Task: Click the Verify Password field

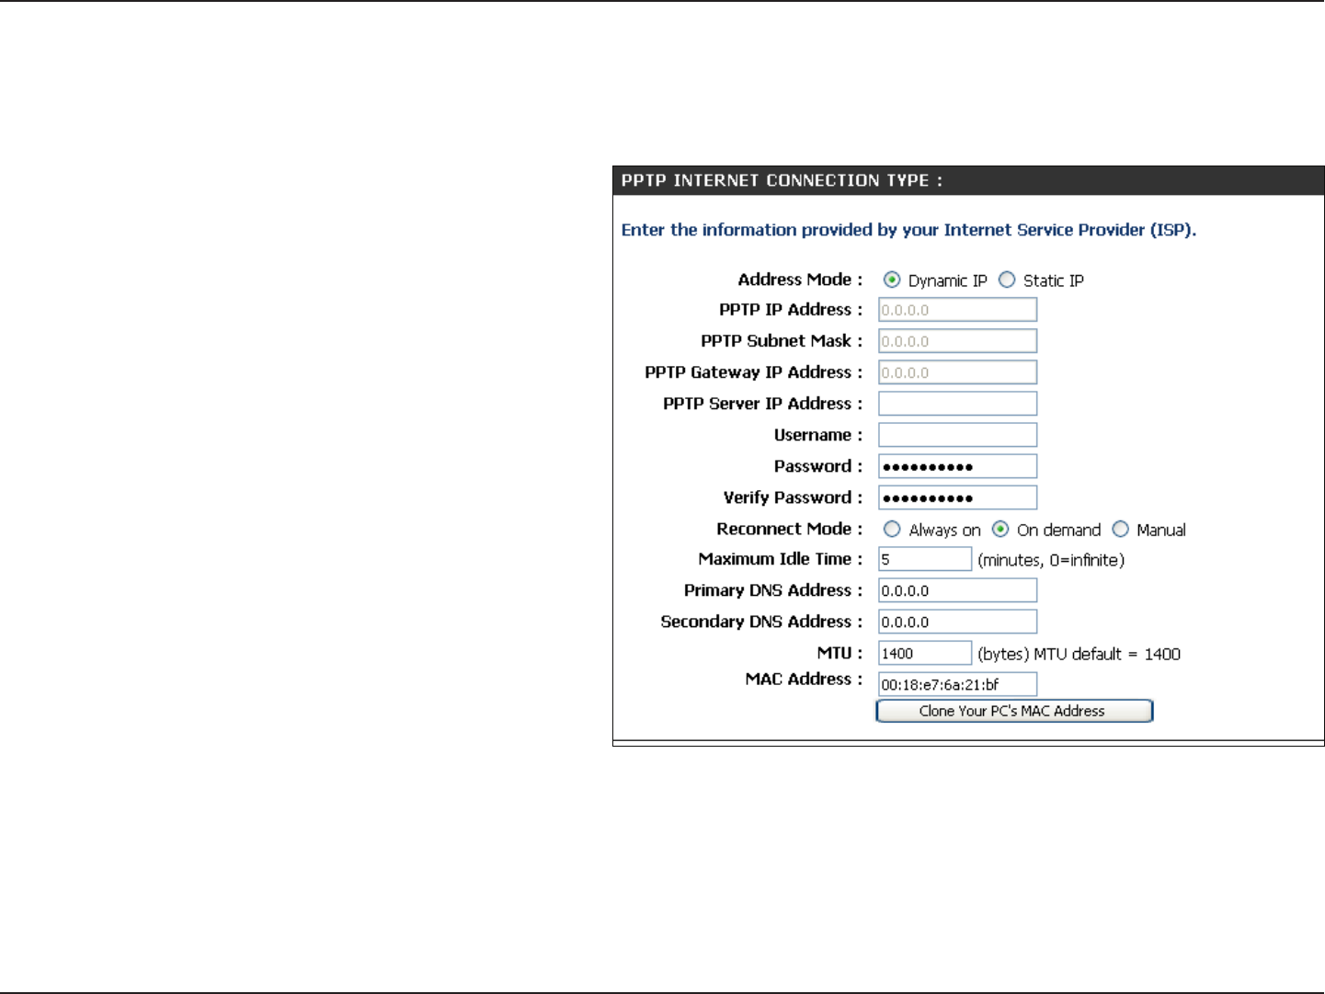Action: click(x=957, y=497)
